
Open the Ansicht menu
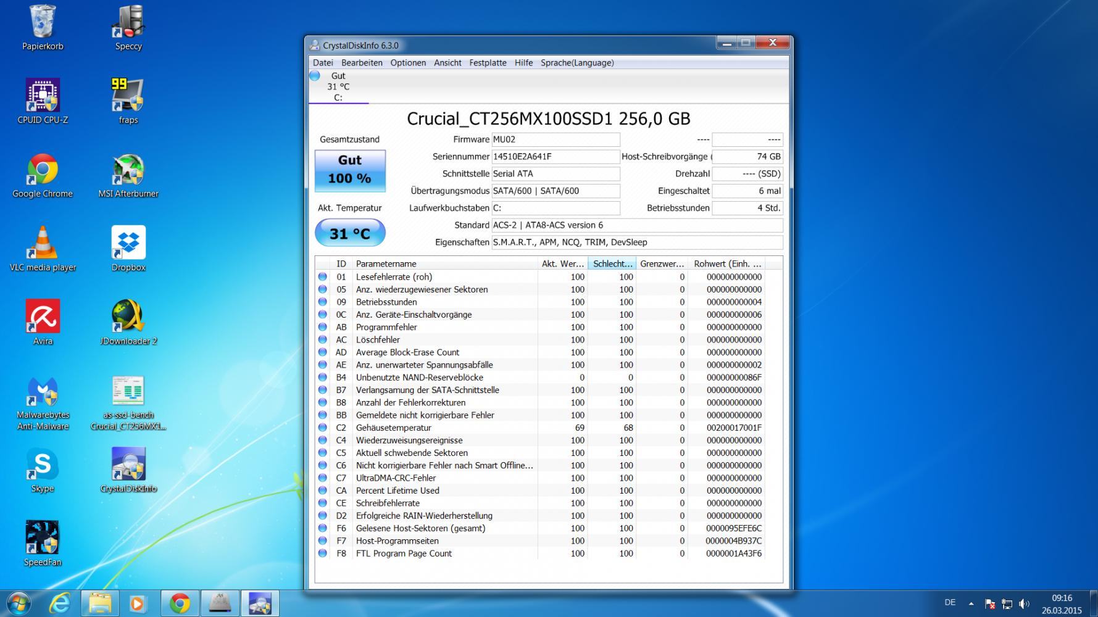point(447,62)
